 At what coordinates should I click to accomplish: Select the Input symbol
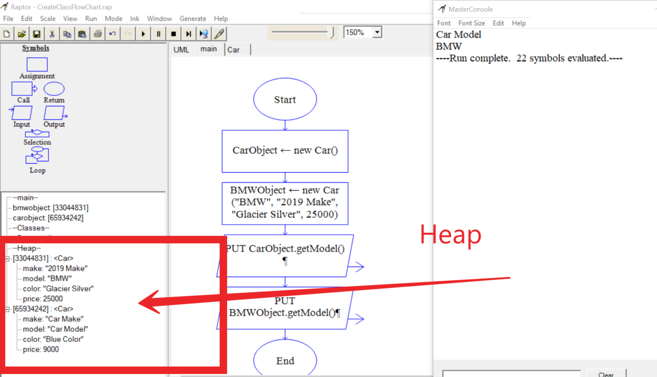(21, 113)
